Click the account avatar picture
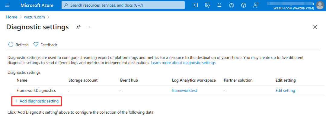Screen dimensions: 326x117 click(320, 5)
